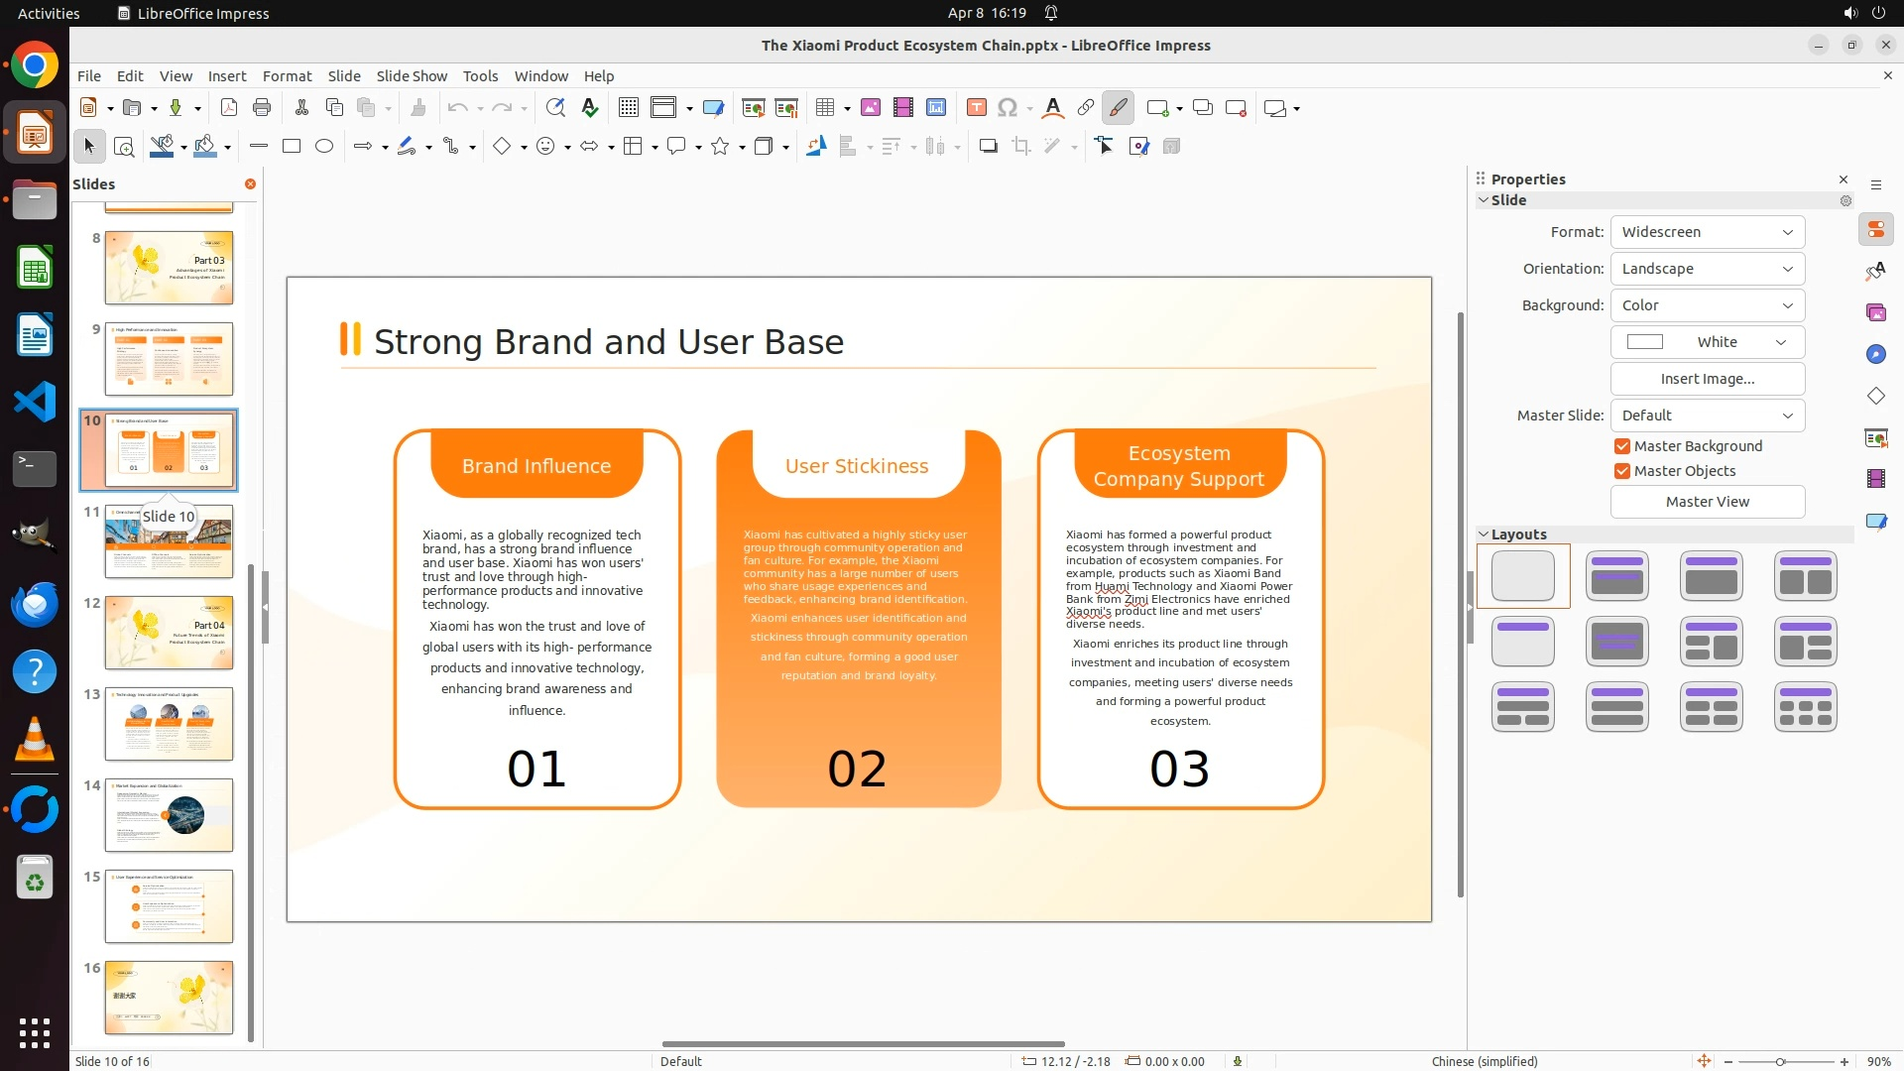
Task: Open the Slide Show menu
Action: point(411,76)
